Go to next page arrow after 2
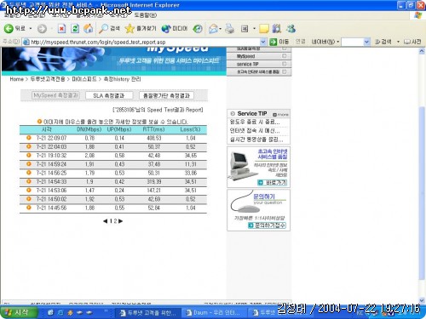 (x=121, y=221)
